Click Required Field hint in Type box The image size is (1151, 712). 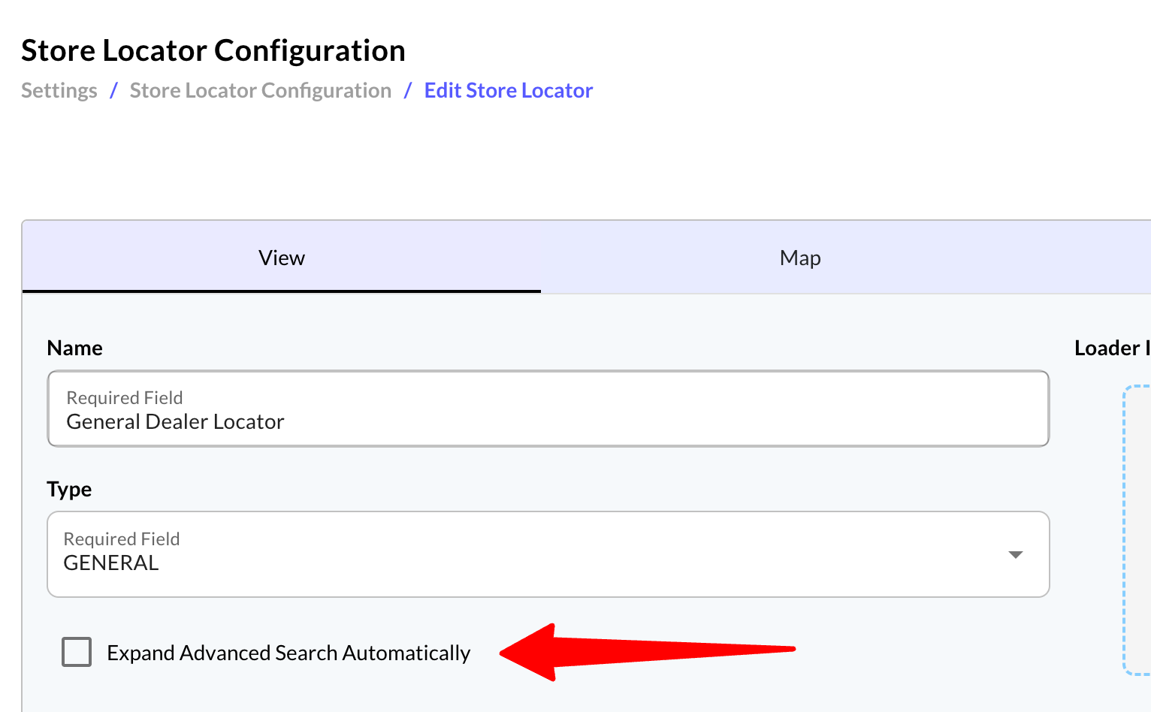click(x=122, y=539)
